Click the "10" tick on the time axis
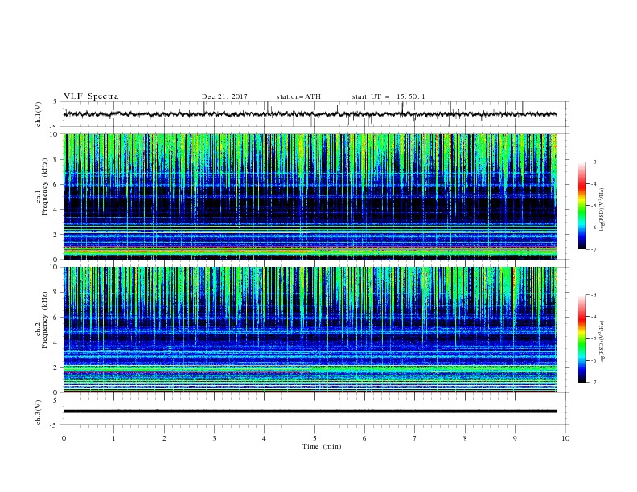Image resolution: width=637 pixels, height=492 pixels. [x=565, y=438]
